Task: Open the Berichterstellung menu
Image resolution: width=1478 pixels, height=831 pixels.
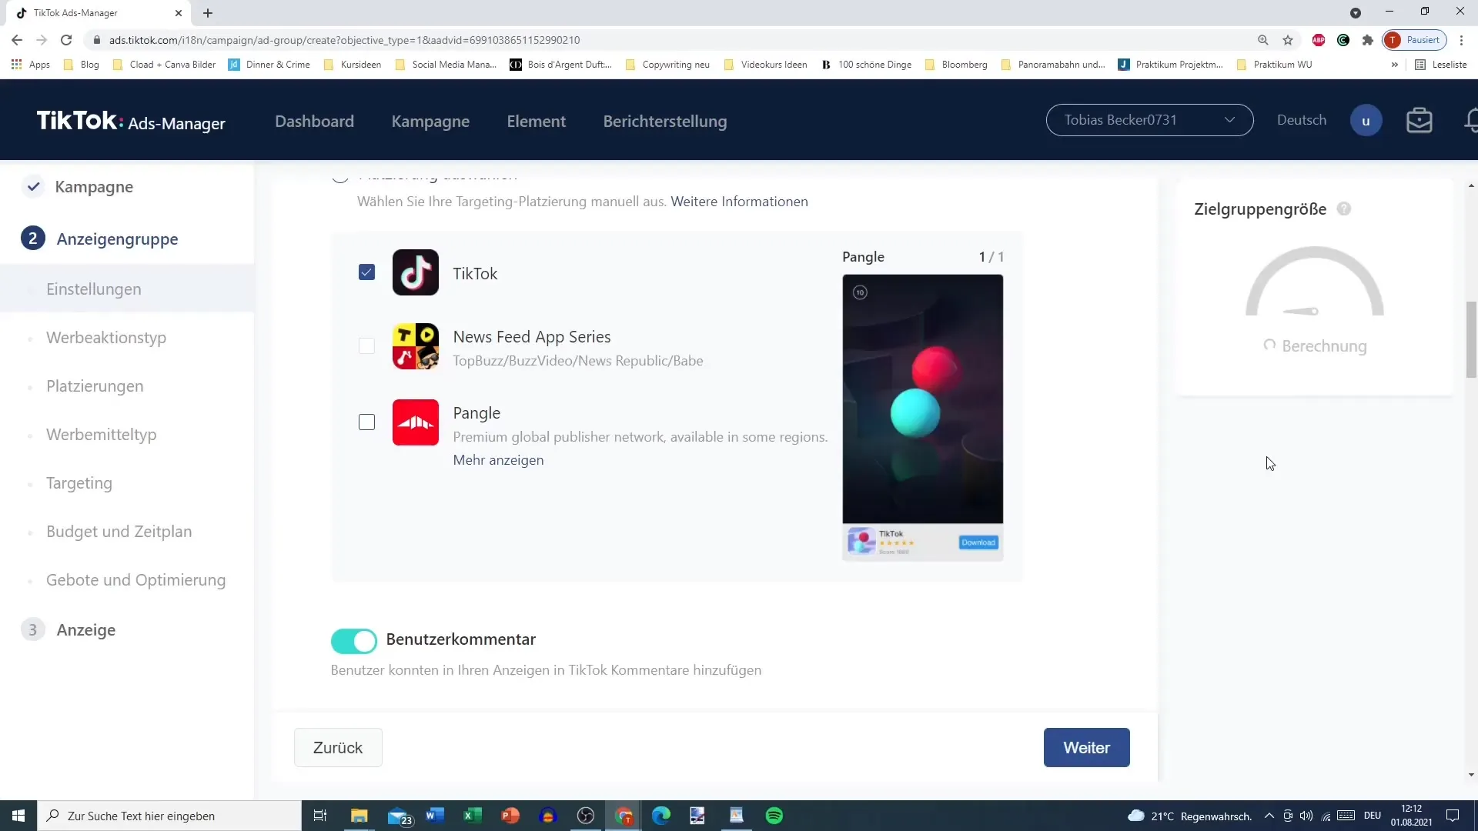Action: pos(664,122)
